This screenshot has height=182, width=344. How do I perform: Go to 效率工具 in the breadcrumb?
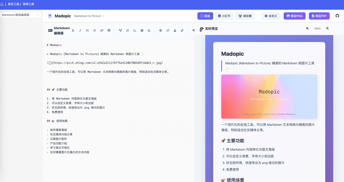coord(28,4)
